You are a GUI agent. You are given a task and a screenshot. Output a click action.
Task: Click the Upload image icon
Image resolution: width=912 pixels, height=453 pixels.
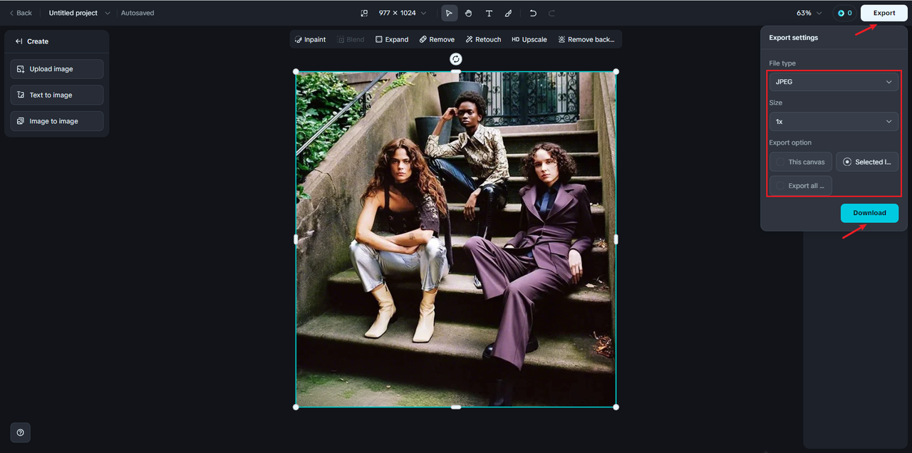pyautogui.click(x=21, y=69)
